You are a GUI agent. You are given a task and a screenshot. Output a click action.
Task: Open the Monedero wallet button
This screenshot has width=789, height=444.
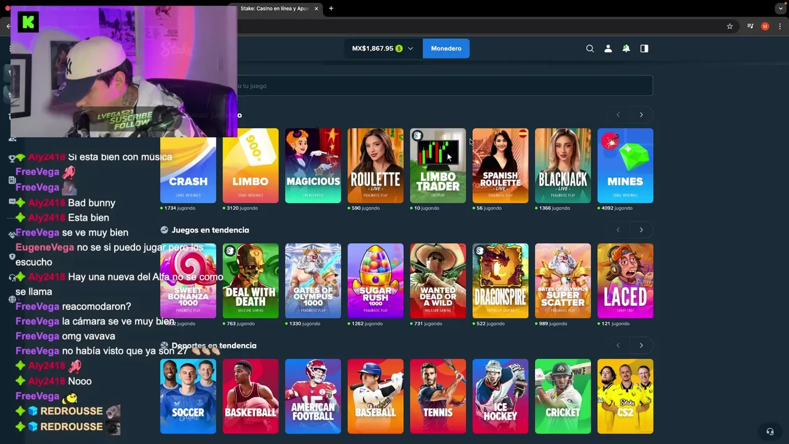pyautogui.click(x=446, y=49)
